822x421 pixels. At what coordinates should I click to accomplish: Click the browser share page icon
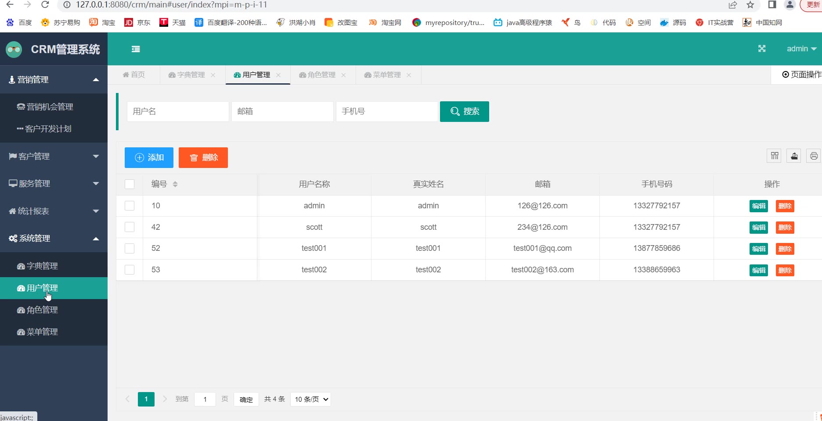[732, 5]
